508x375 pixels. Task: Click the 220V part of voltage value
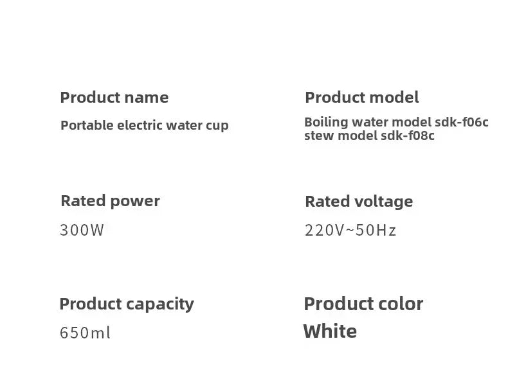click(325, 231)
